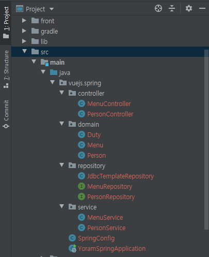Collapse the vuejs.spring package arrow

53,82
